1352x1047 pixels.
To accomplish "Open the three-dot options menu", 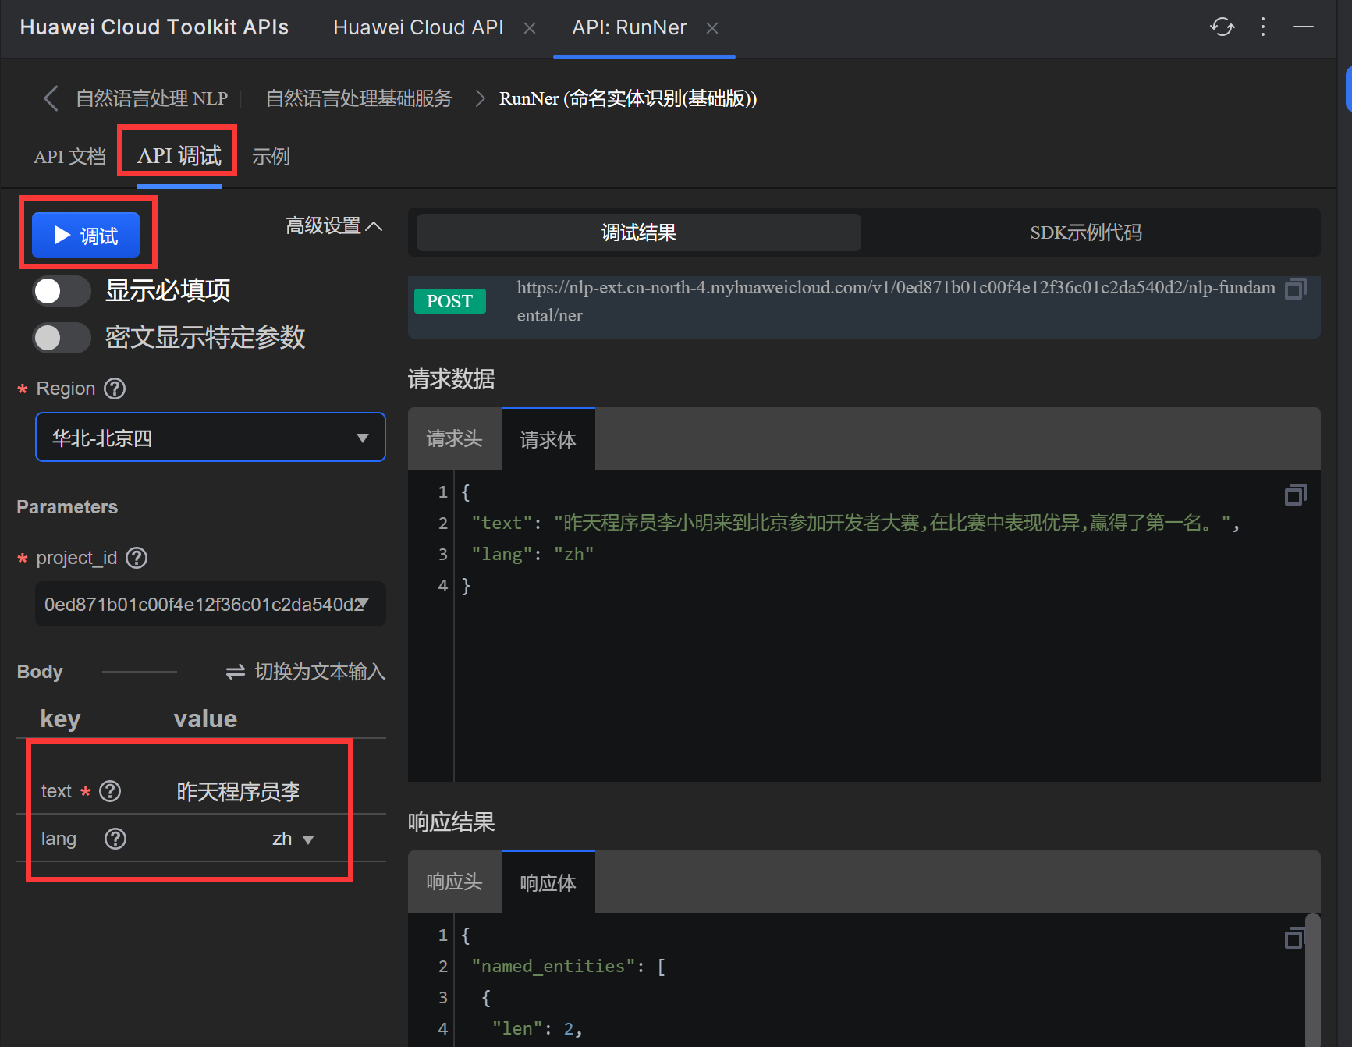I will click(1263, 27).
